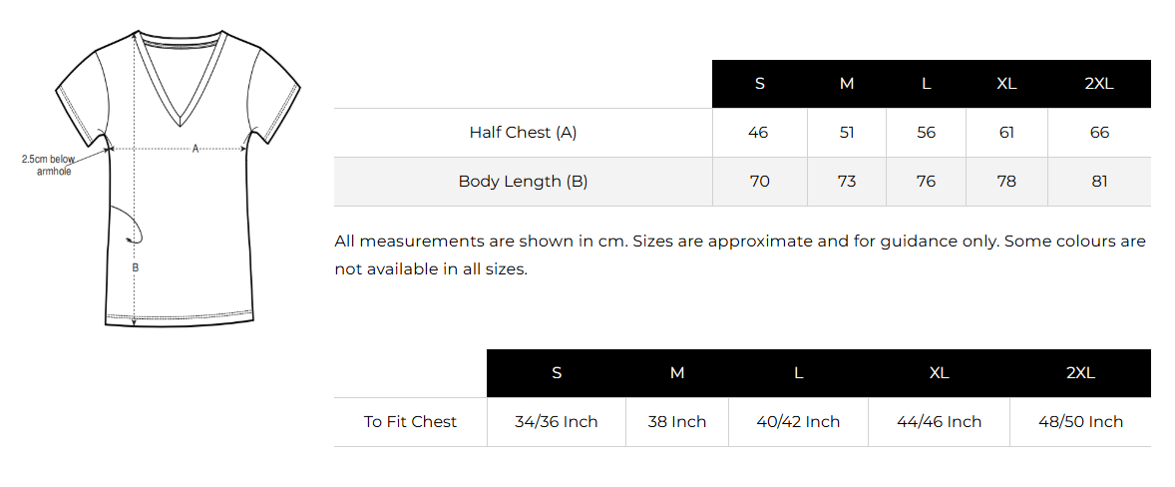This screenshot has height=487, width=1175.
Task: Click the S header in the measurements table
Action: (x=760, y=84)
